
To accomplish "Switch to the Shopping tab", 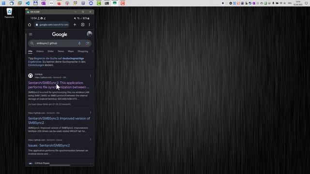I will pyautogui.click(x=83, y=51).
